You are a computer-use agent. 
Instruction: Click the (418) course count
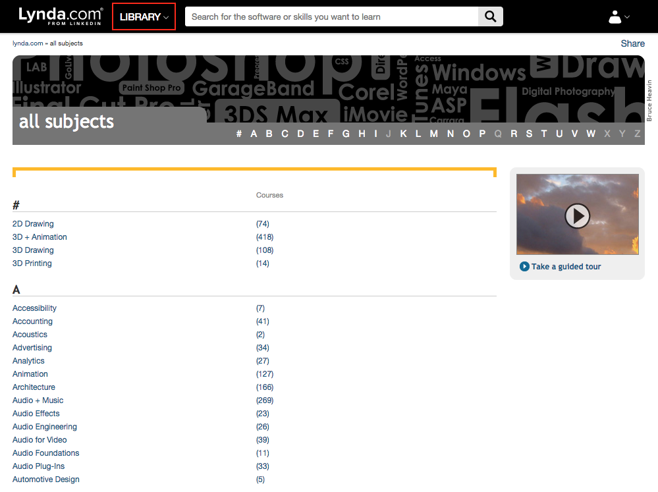(265, 236)
